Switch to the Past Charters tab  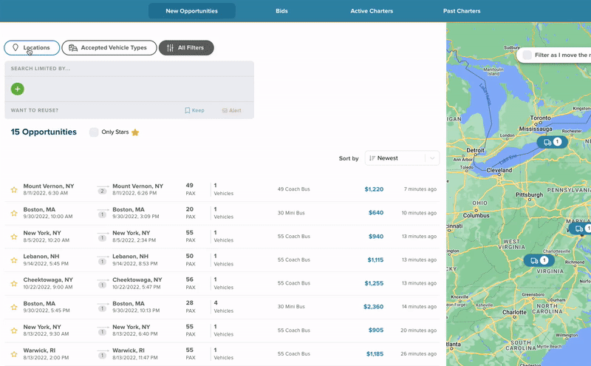[x=462, y=11]
